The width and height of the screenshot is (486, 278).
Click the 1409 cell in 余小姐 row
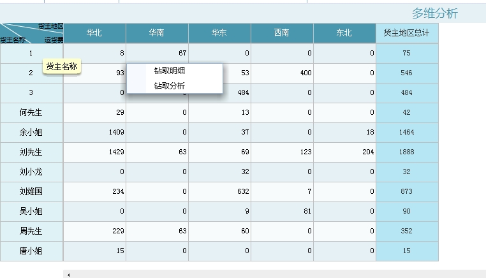click(94, 133)
